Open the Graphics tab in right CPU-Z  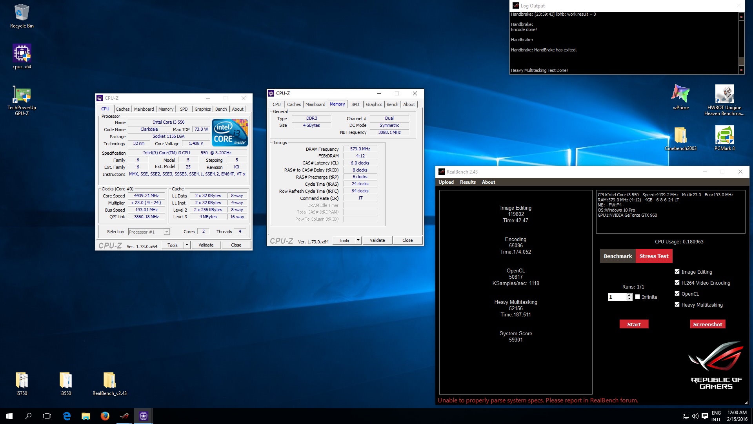coord(374,104)
